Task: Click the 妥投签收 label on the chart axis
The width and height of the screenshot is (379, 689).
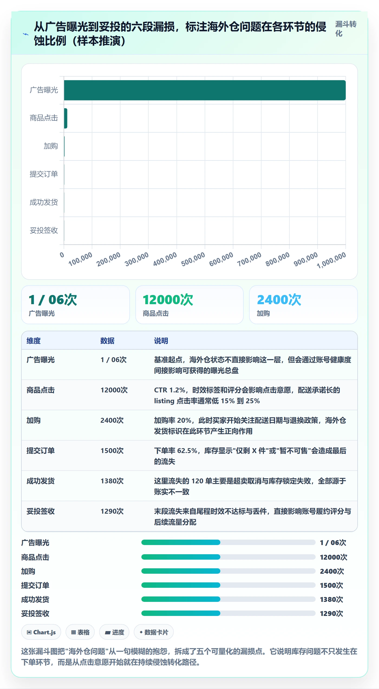Action: (x=44, y=230)
